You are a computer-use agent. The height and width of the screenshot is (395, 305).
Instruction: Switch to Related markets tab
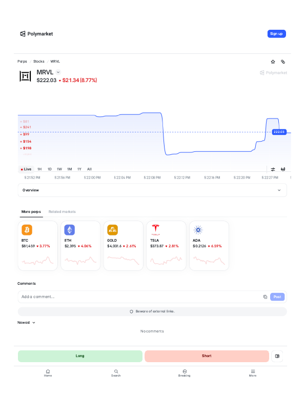click(62, 211)
